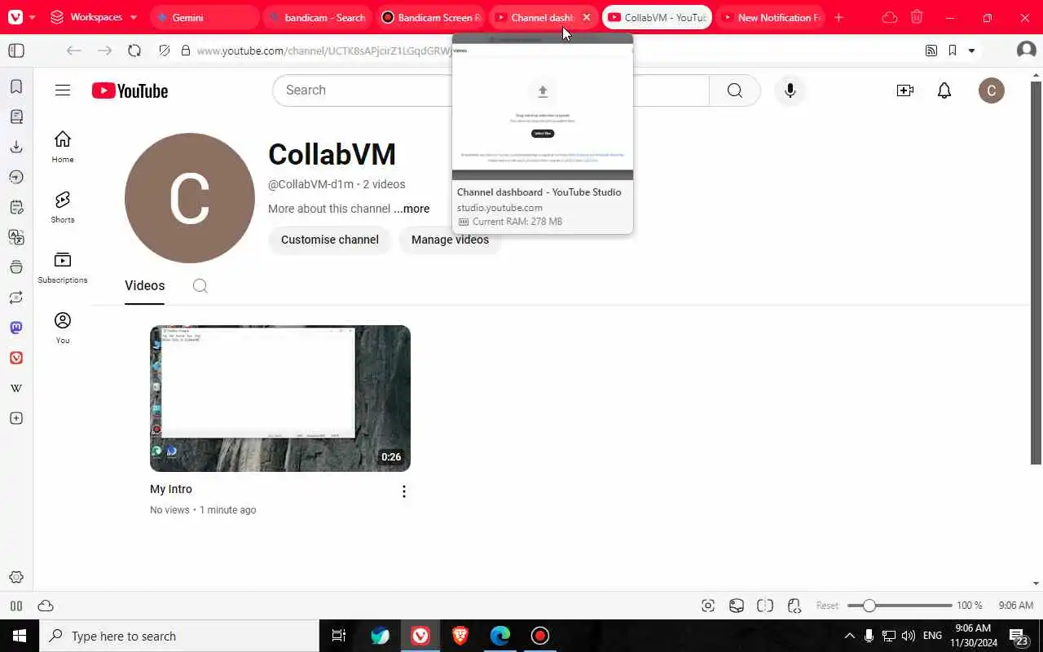1043x652 pixels.
Task: Click the Manage videos button
Action: (450, 240)
